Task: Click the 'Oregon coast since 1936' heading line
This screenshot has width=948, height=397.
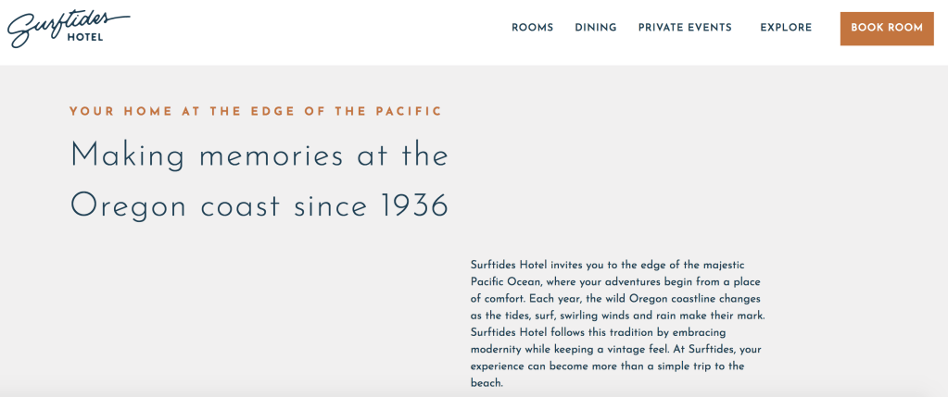Action: tap(259, 205)
